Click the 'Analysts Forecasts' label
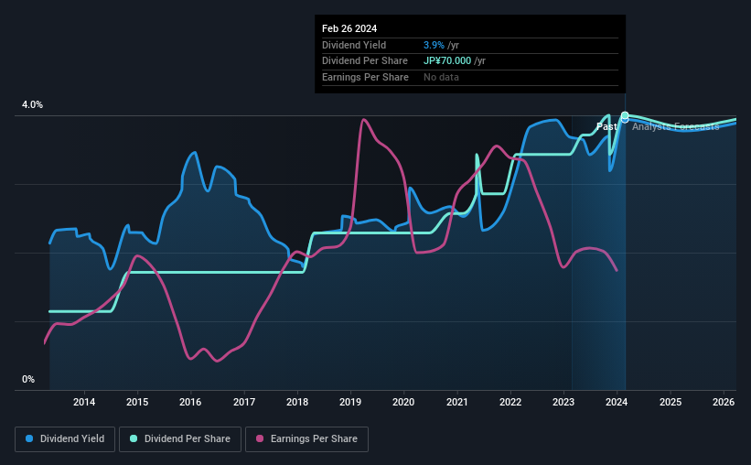Image resolution: width=751 pixels, height=465 pixels. (x=675, y=126)
